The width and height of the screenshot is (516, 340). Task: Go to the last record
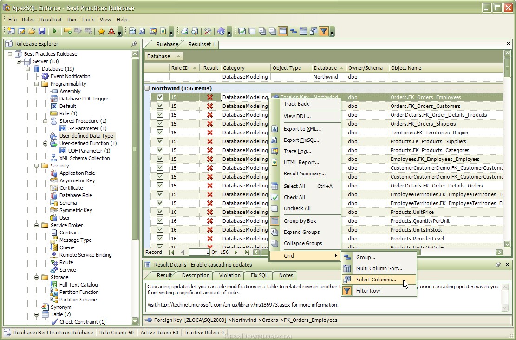click(247, 253)
